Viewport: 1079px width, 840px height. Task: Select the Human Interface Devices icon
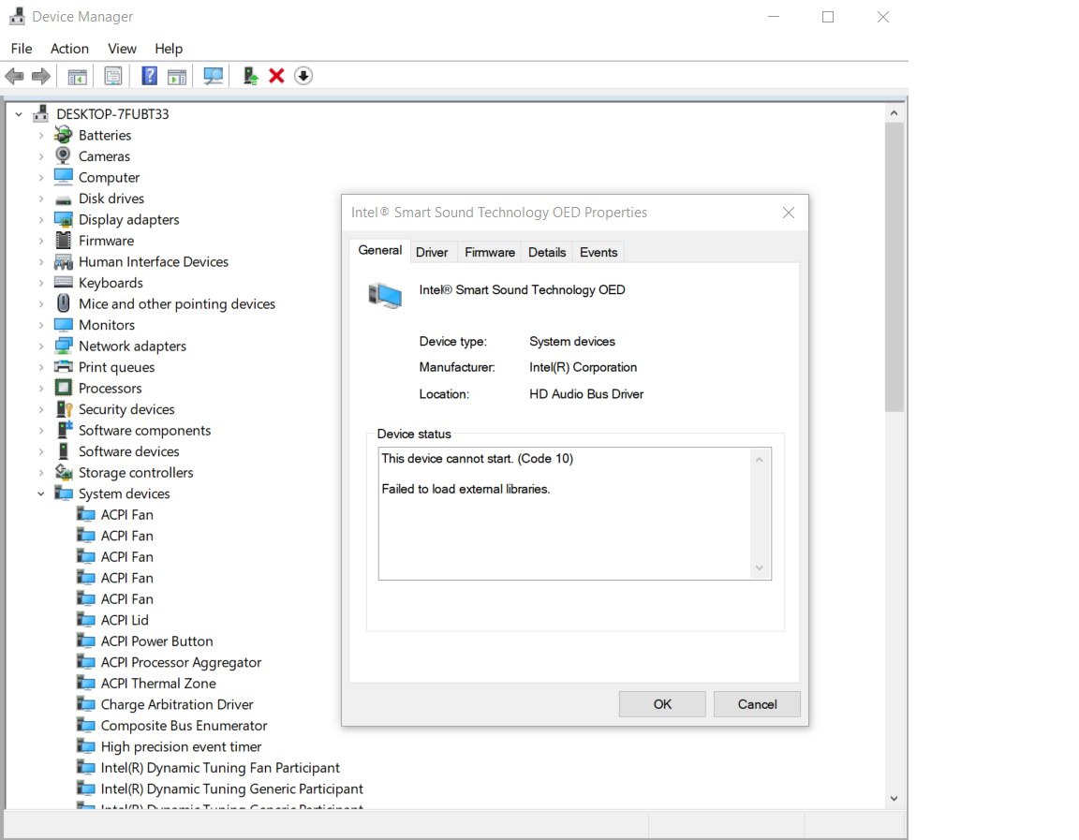[64, 261]
